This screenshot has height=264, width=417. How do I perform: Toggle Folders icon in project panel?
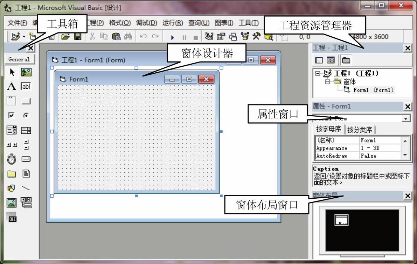click(346, 60)
